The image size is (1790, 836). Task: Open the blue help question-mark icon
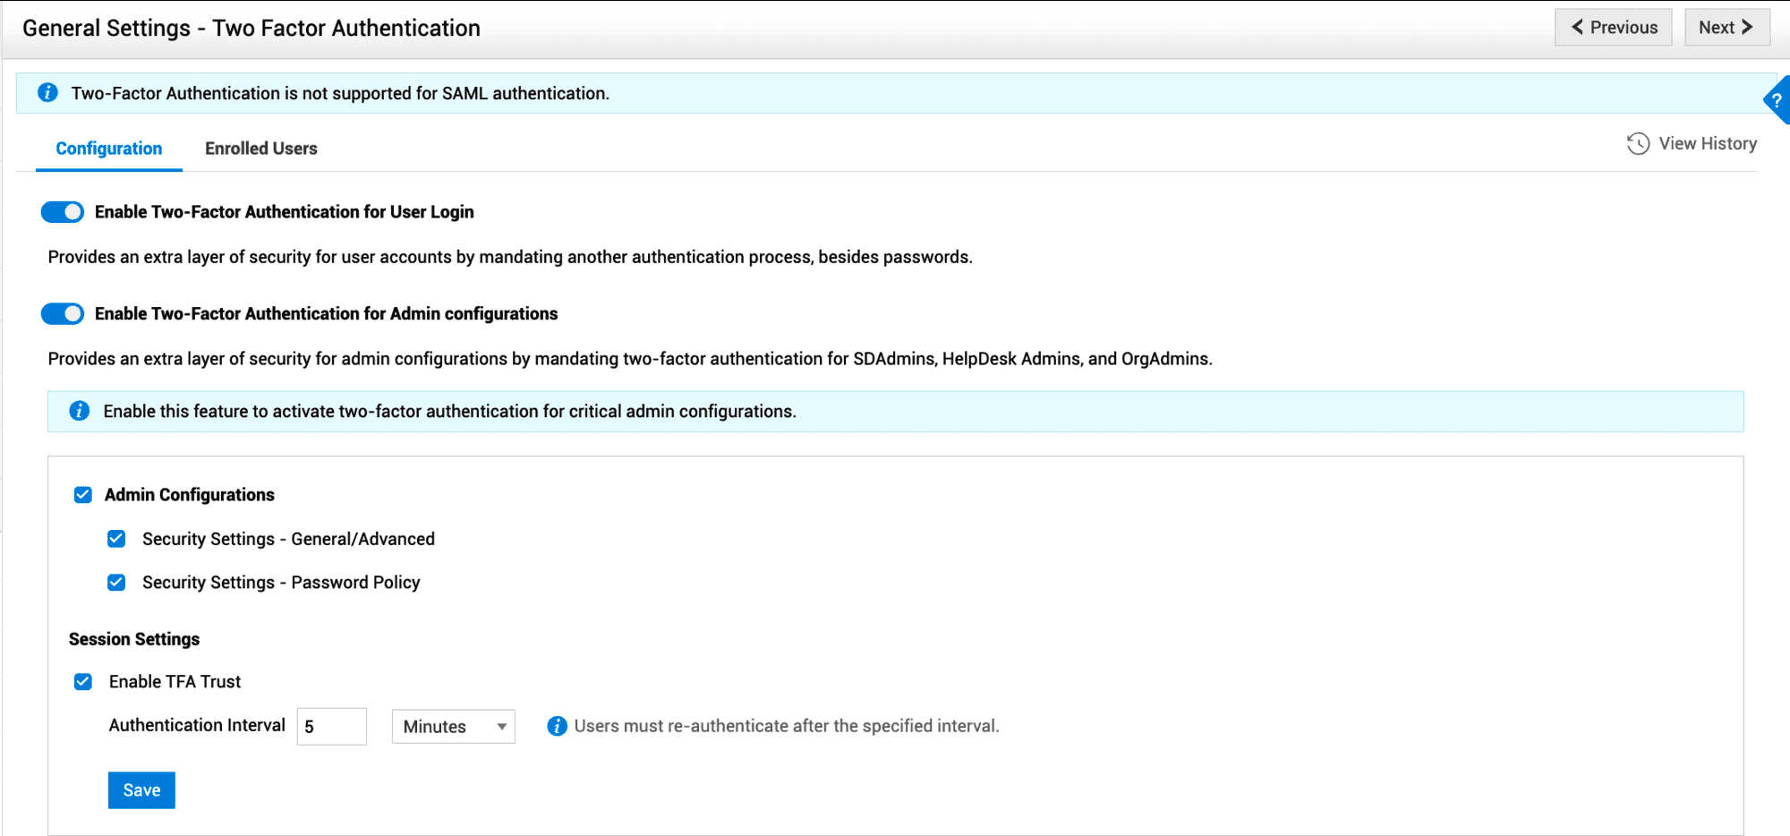point(1777,100)
